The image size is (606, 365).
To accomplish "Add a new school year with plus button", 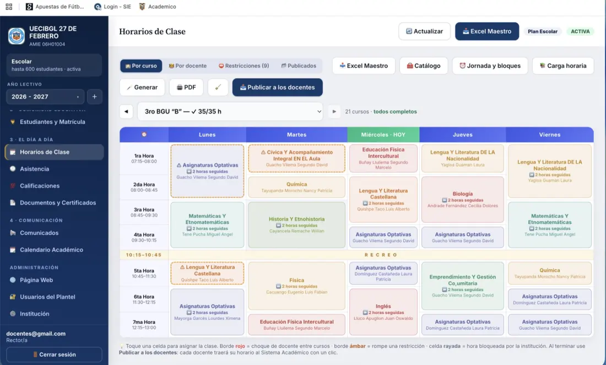I will point(94,96).
